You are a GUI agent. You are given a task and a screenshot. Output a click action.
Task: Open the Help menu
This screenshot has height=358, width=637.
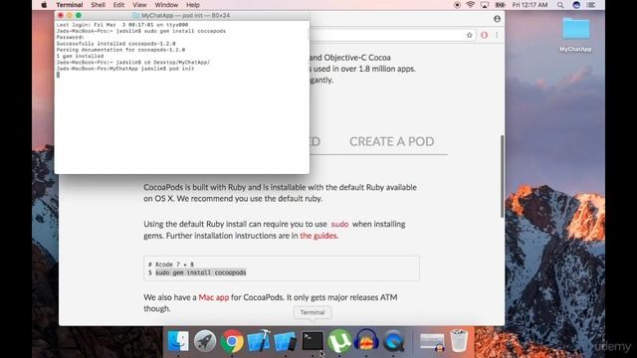pos(192,5)
